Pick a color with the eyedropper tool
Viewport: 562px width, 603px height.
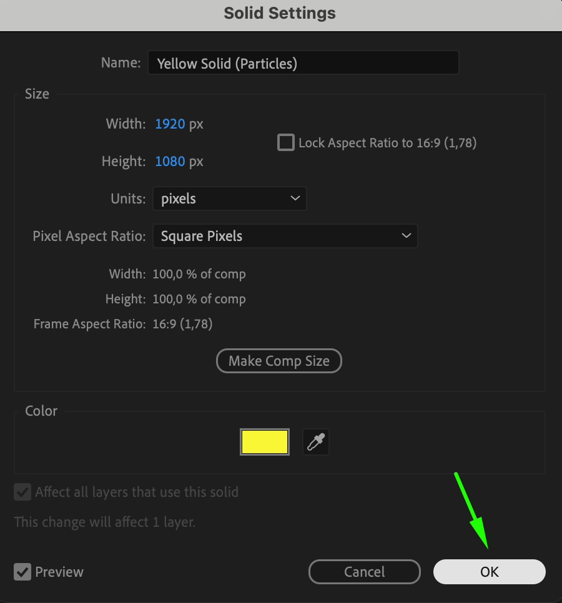point(316,442)
